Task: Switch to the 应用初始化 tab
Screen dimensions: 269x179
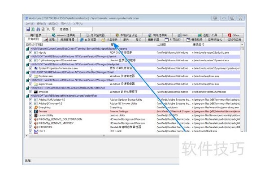Action: point(215,40)
